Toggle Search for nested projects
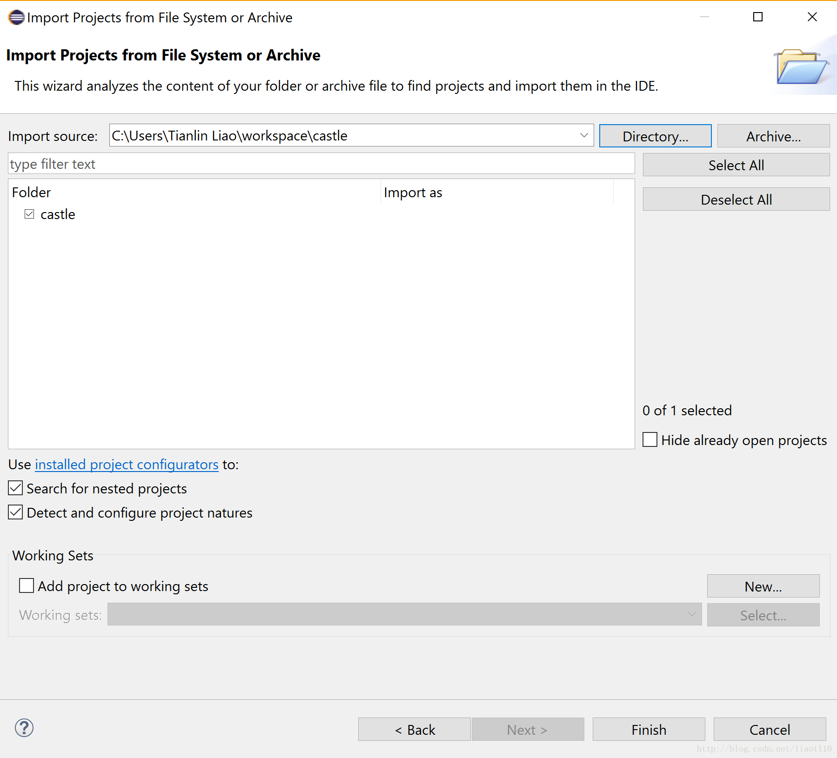This screenshot has height=758, width=837. click(x=15, y=488)
